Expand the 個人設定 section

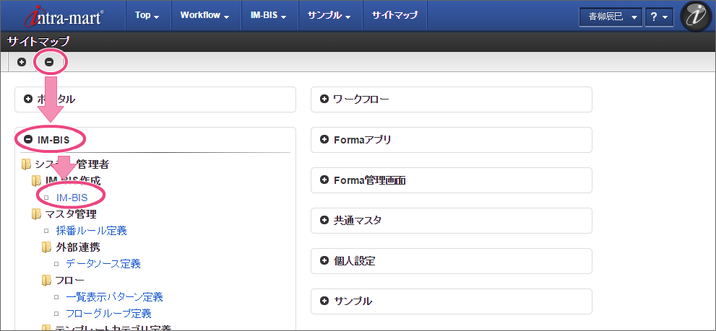(x=324, y=261)
